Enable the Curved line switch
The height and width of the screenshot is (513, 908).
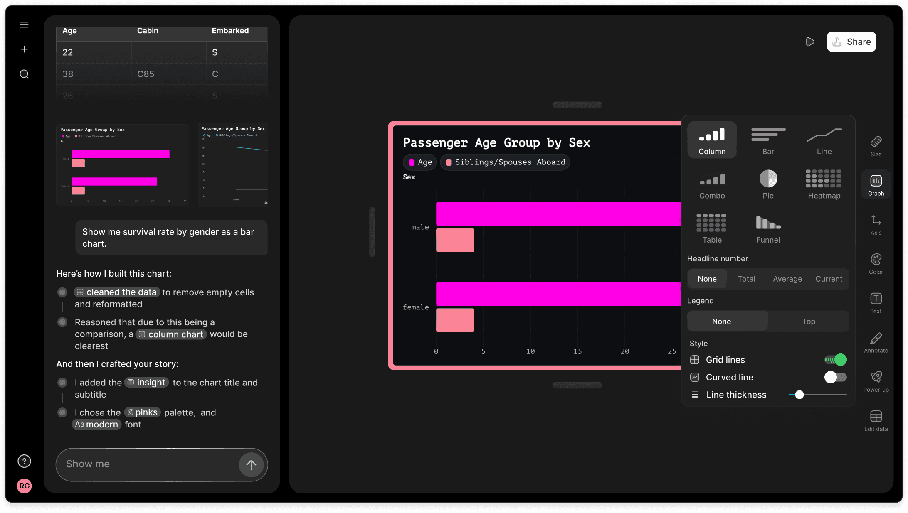click(836, 377)
